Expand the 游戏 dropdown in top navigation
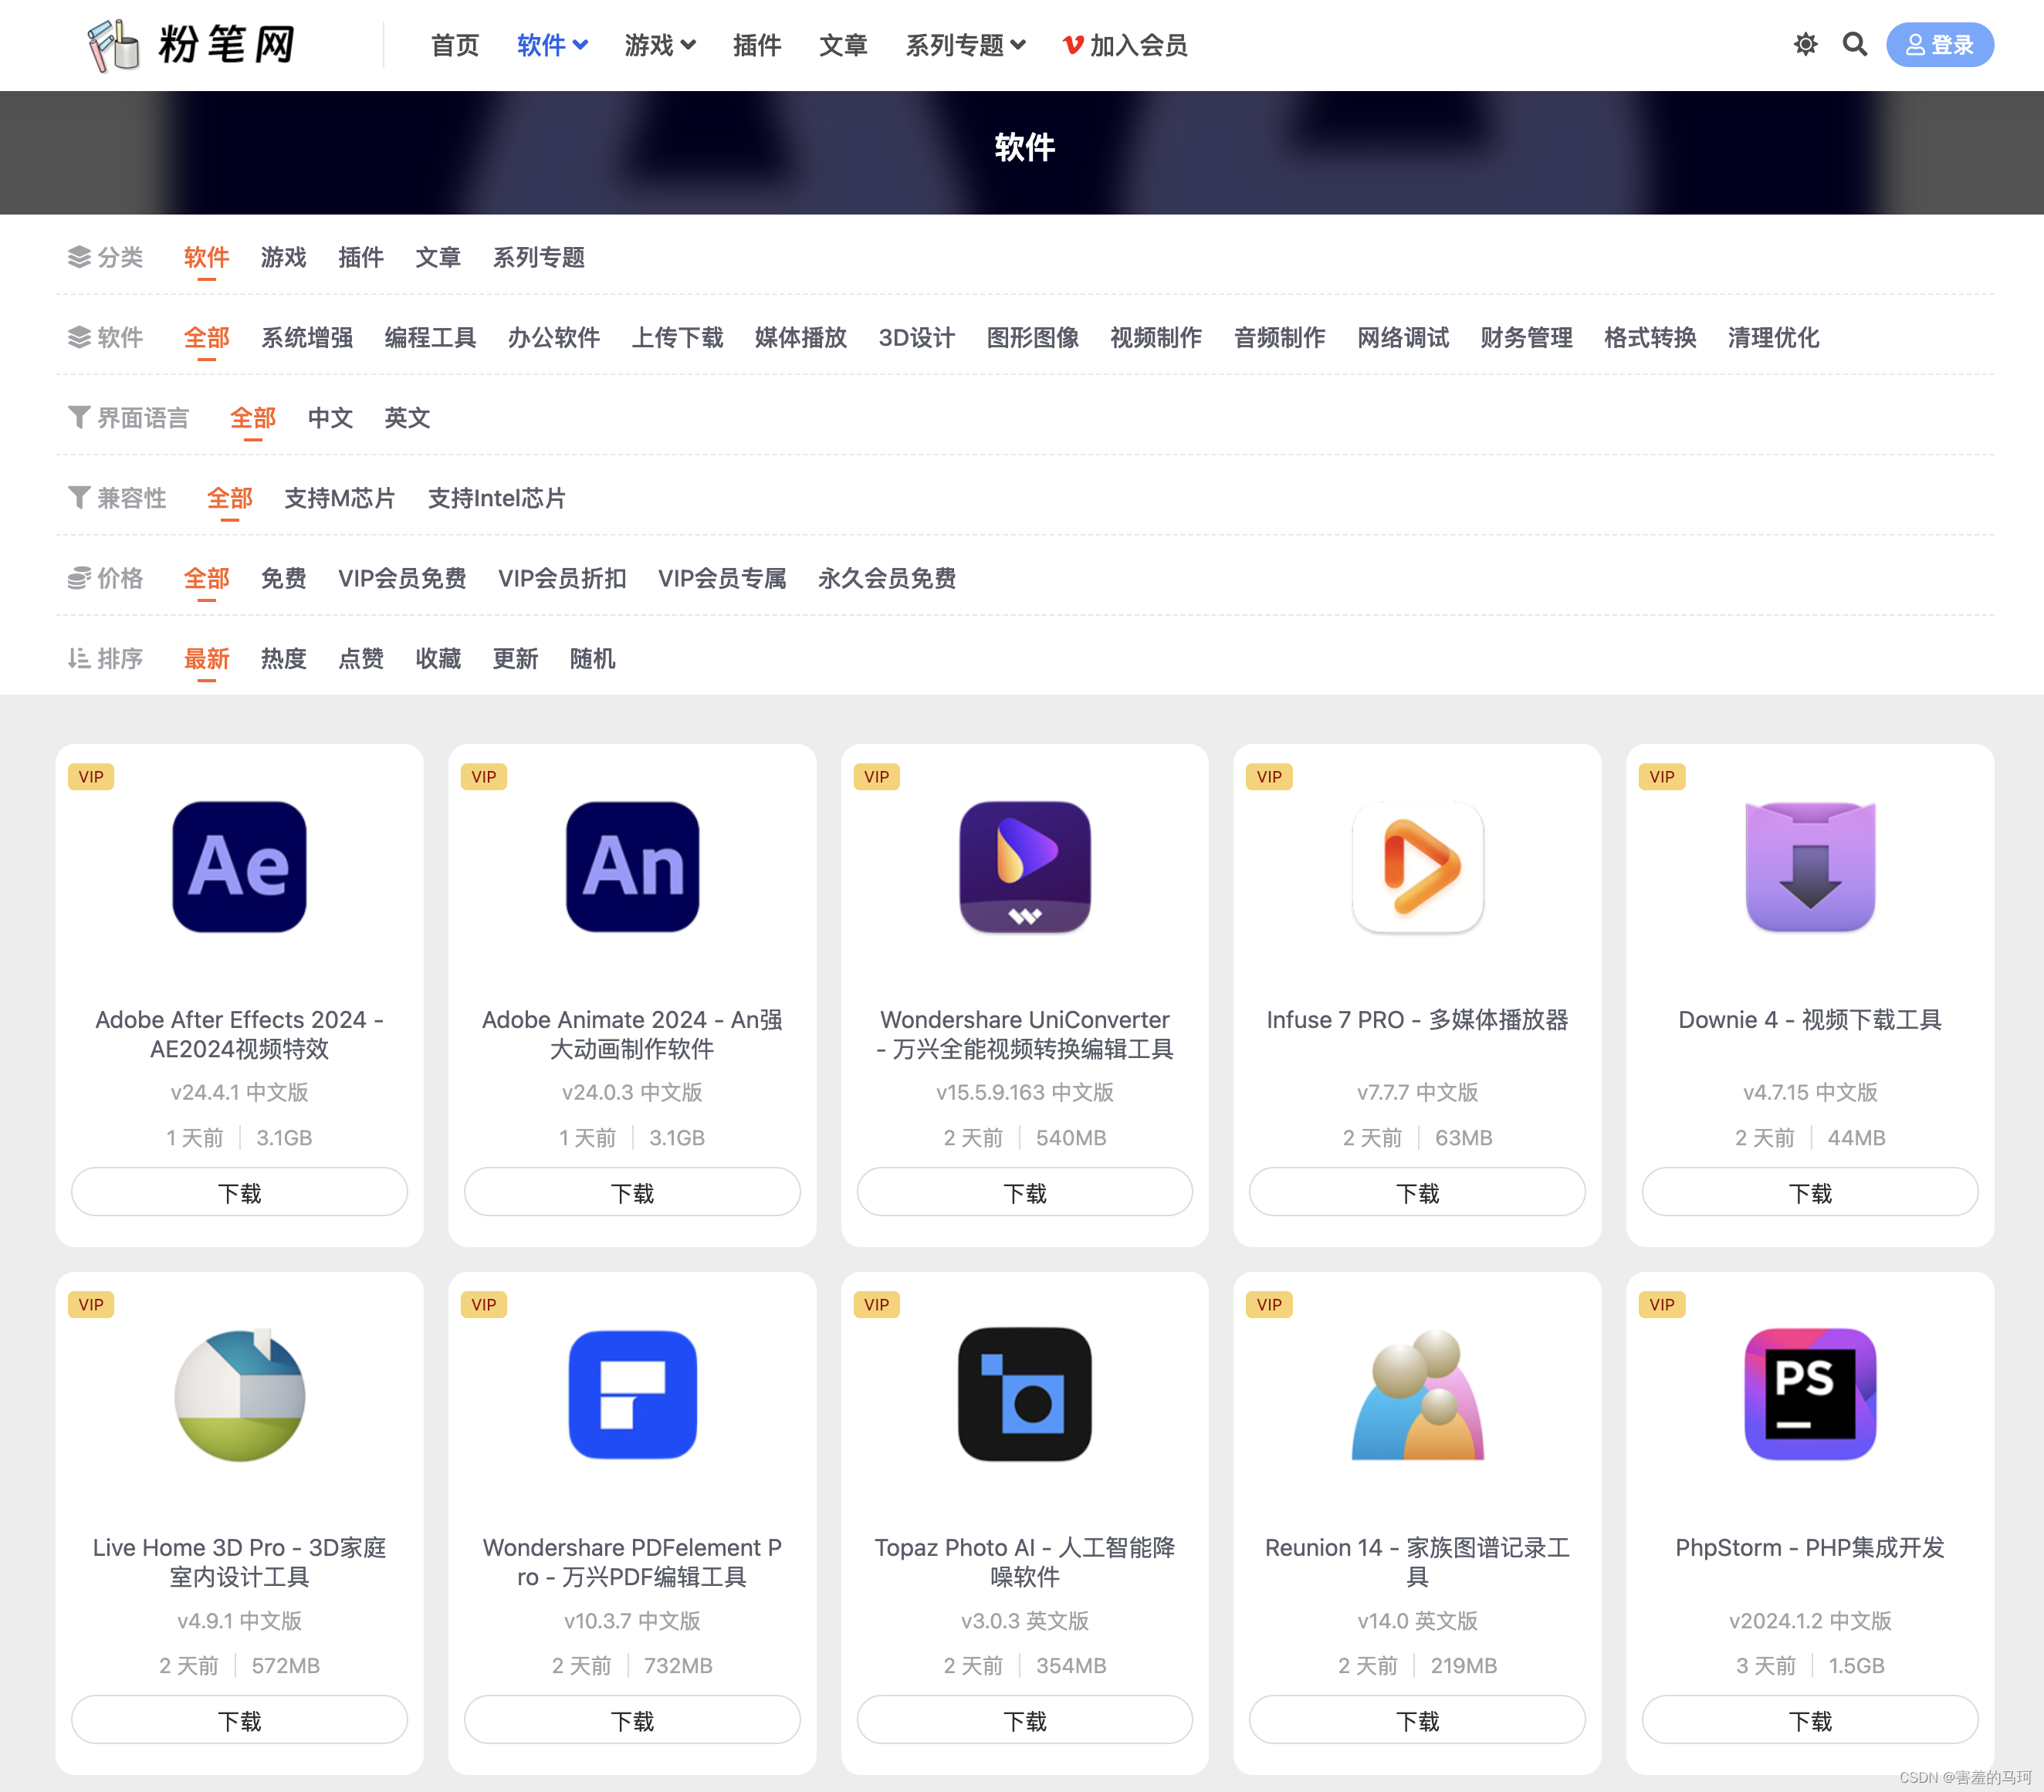Screen dimensions: 2044x1792 pyautogui.click(x=660, y=45)
